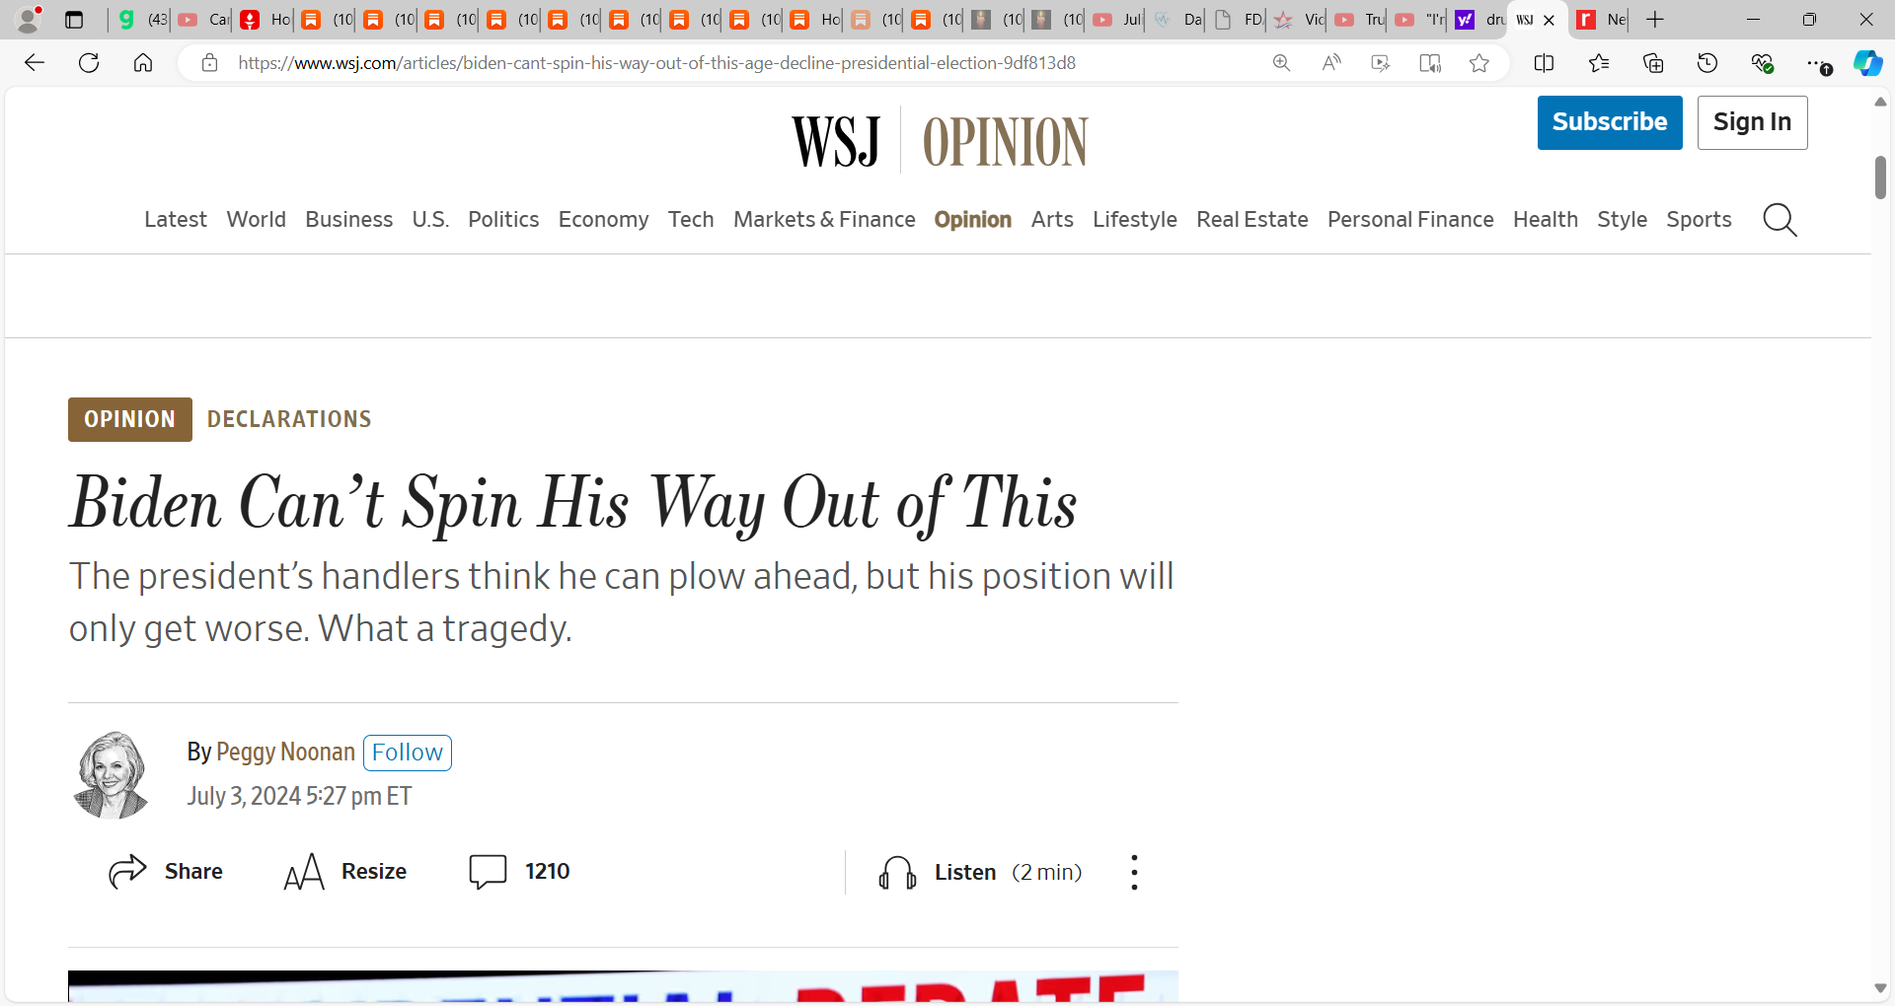The image size is (1895, 1006).
Task: Click the Share arrow icon
Action: coord(127,872)
